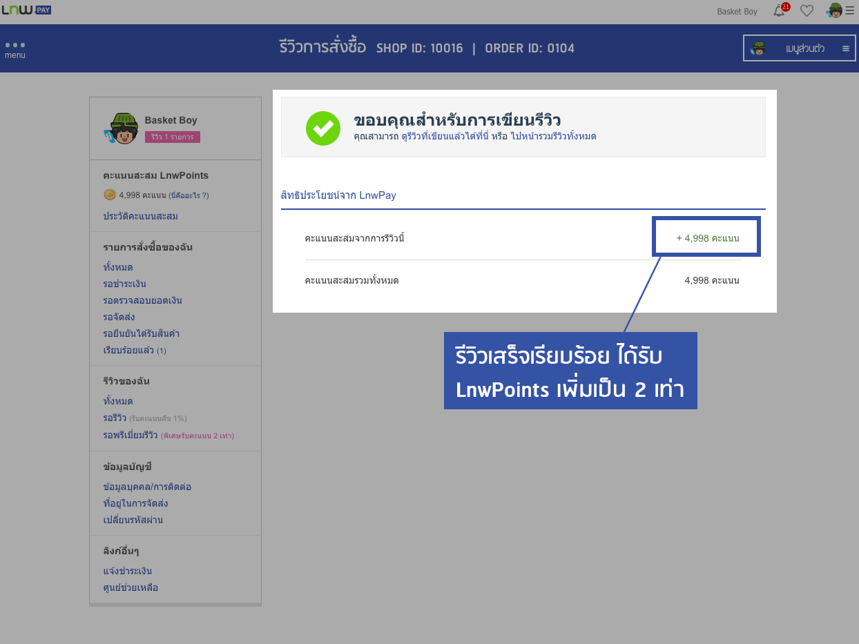This screenshot has width=859, height=644.
Task: Click the green checkmark success icon
Action: [323, 128]
